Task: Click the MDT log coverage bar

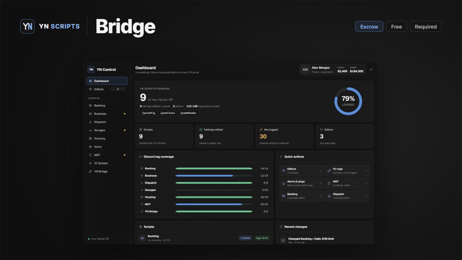Action: click(214, 204)
